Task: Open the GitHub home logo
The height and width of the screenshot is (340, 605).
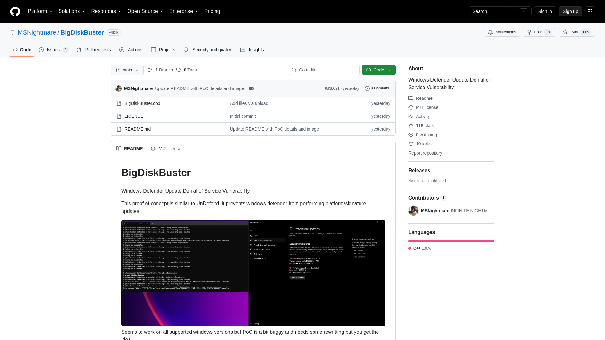Action: 15,11
